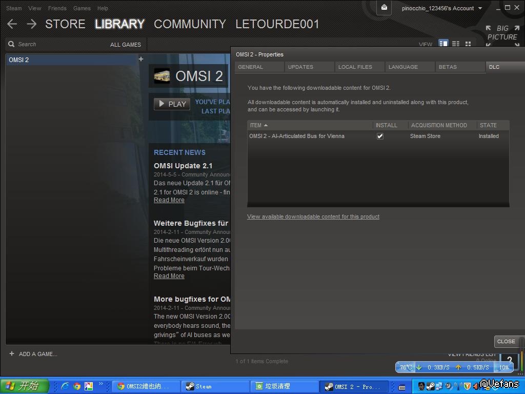This screenshot has width=525, height=394.
Task: Open the Friends menu
Action: click(57, 8)
